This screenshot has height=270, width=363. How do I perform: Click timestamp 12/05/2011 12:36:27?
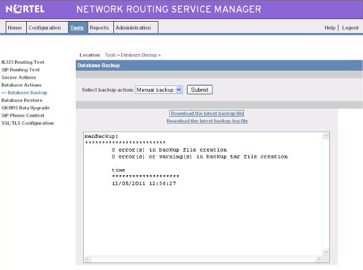[x=144, y=183]
